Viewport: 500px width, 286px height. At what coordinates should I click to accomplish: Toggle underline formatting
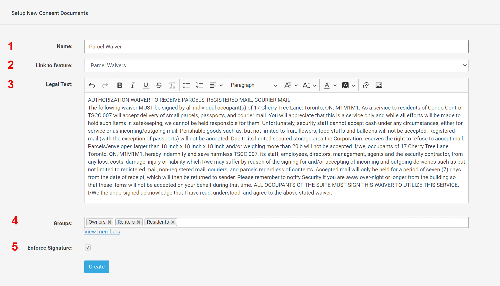point(146,85)
